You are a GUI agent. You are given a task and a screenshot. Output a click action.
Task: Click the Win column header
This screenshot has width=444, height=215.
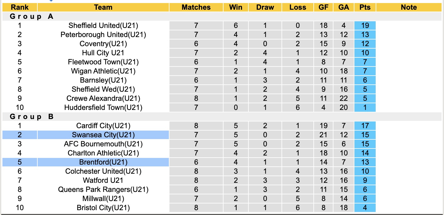(x=236, y=7)
